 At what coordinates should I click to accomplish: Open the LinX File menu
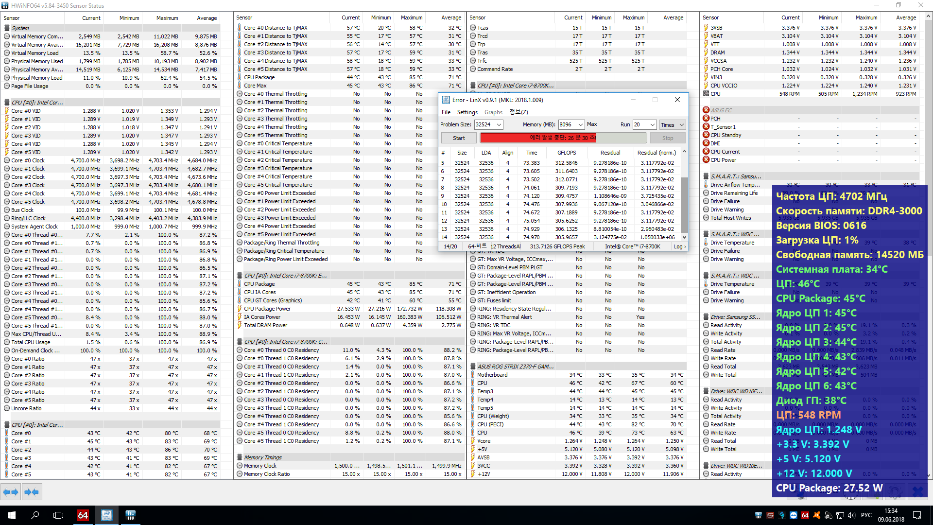coord(446,112)
